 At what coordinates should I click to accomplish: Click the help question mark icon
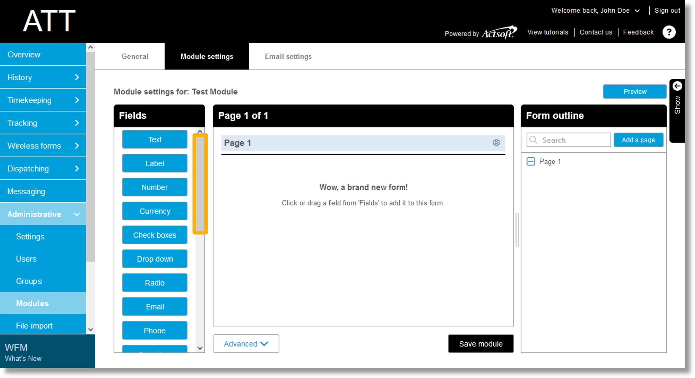(x=669, y=32)
